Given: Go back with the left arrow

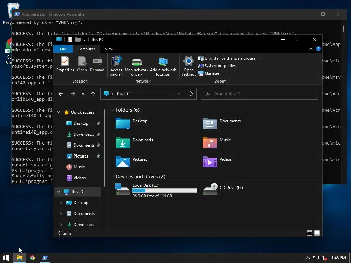Looking at the screenshot, I should click(x=61, y=94).
